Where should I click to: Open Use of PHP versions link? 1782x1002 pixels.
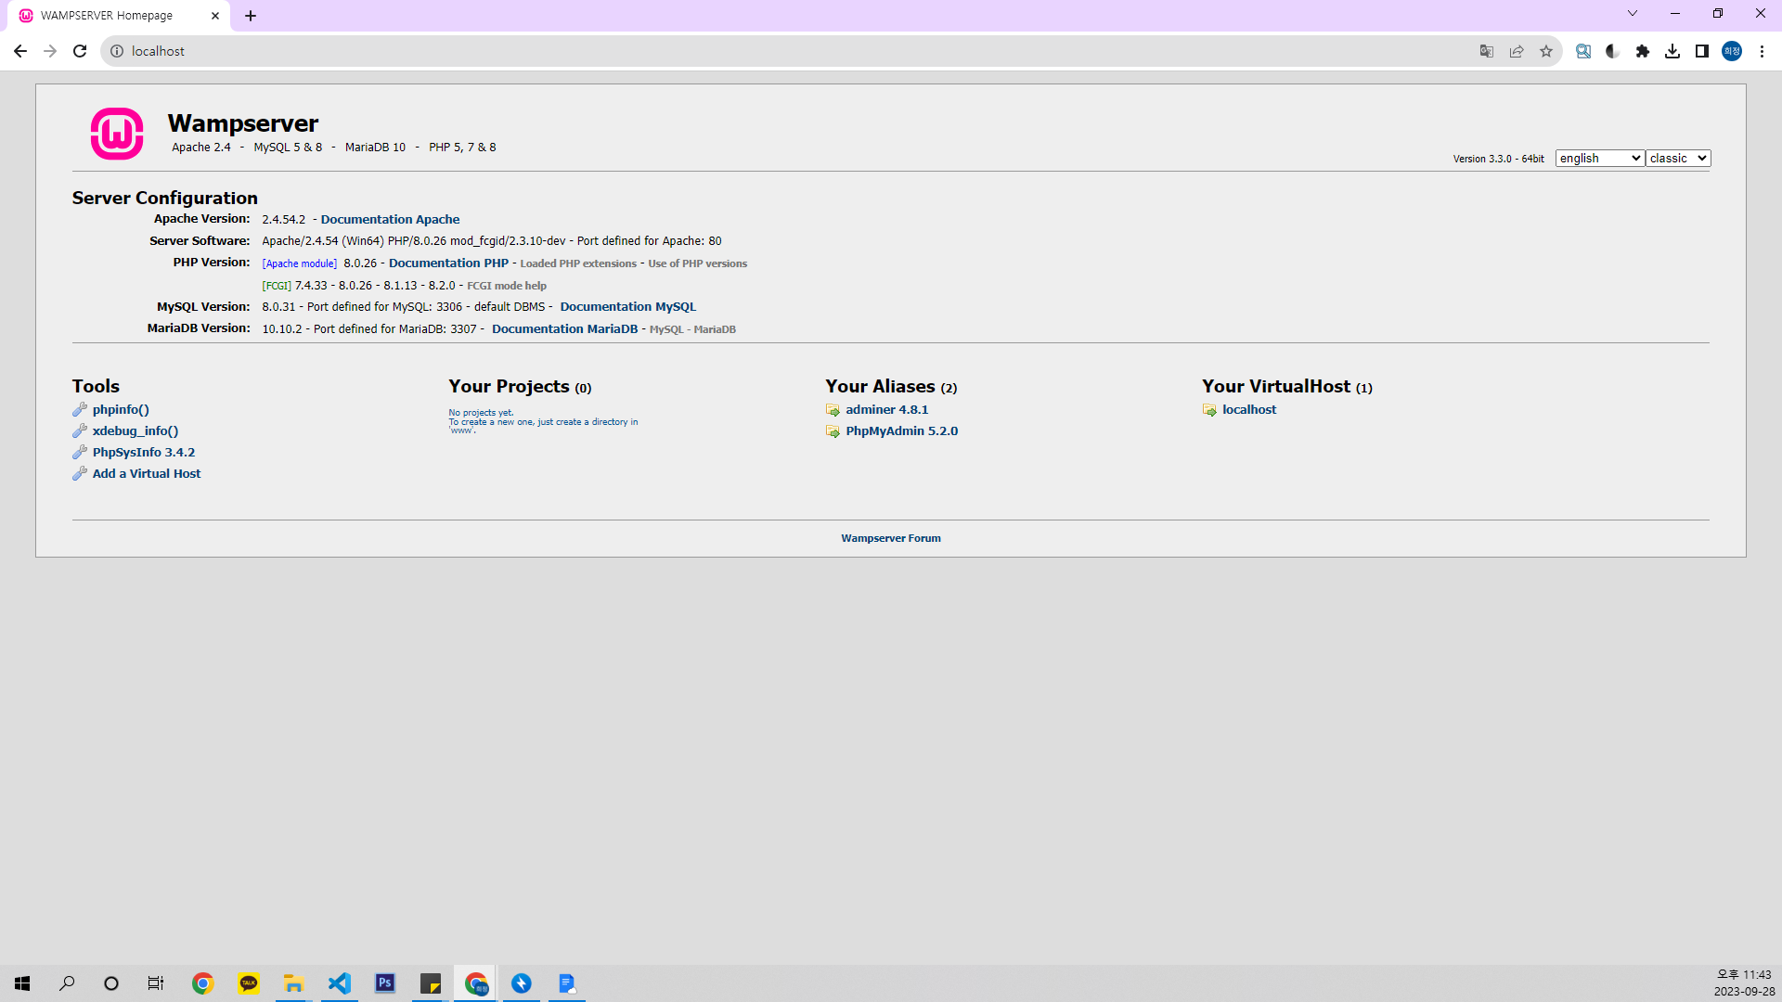697,263
